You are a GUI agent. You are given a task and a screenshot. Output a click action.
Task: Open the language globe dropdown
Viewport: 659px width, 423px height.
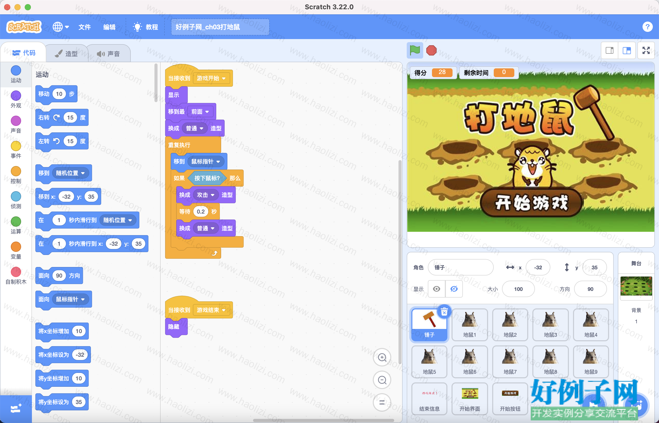click(x=61, y=27)
